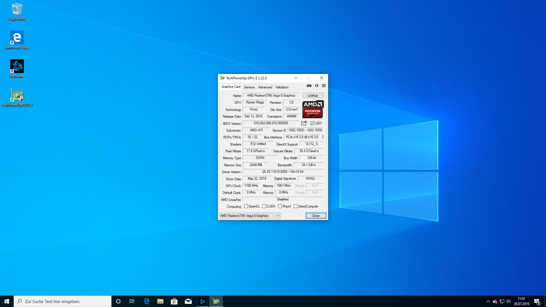Click the refresh icon in GPU-Z

[x=317, y=86]
